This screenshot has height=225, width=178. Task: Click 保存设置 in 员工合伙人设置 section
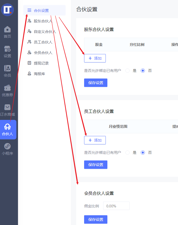click(x=96, y=165)
